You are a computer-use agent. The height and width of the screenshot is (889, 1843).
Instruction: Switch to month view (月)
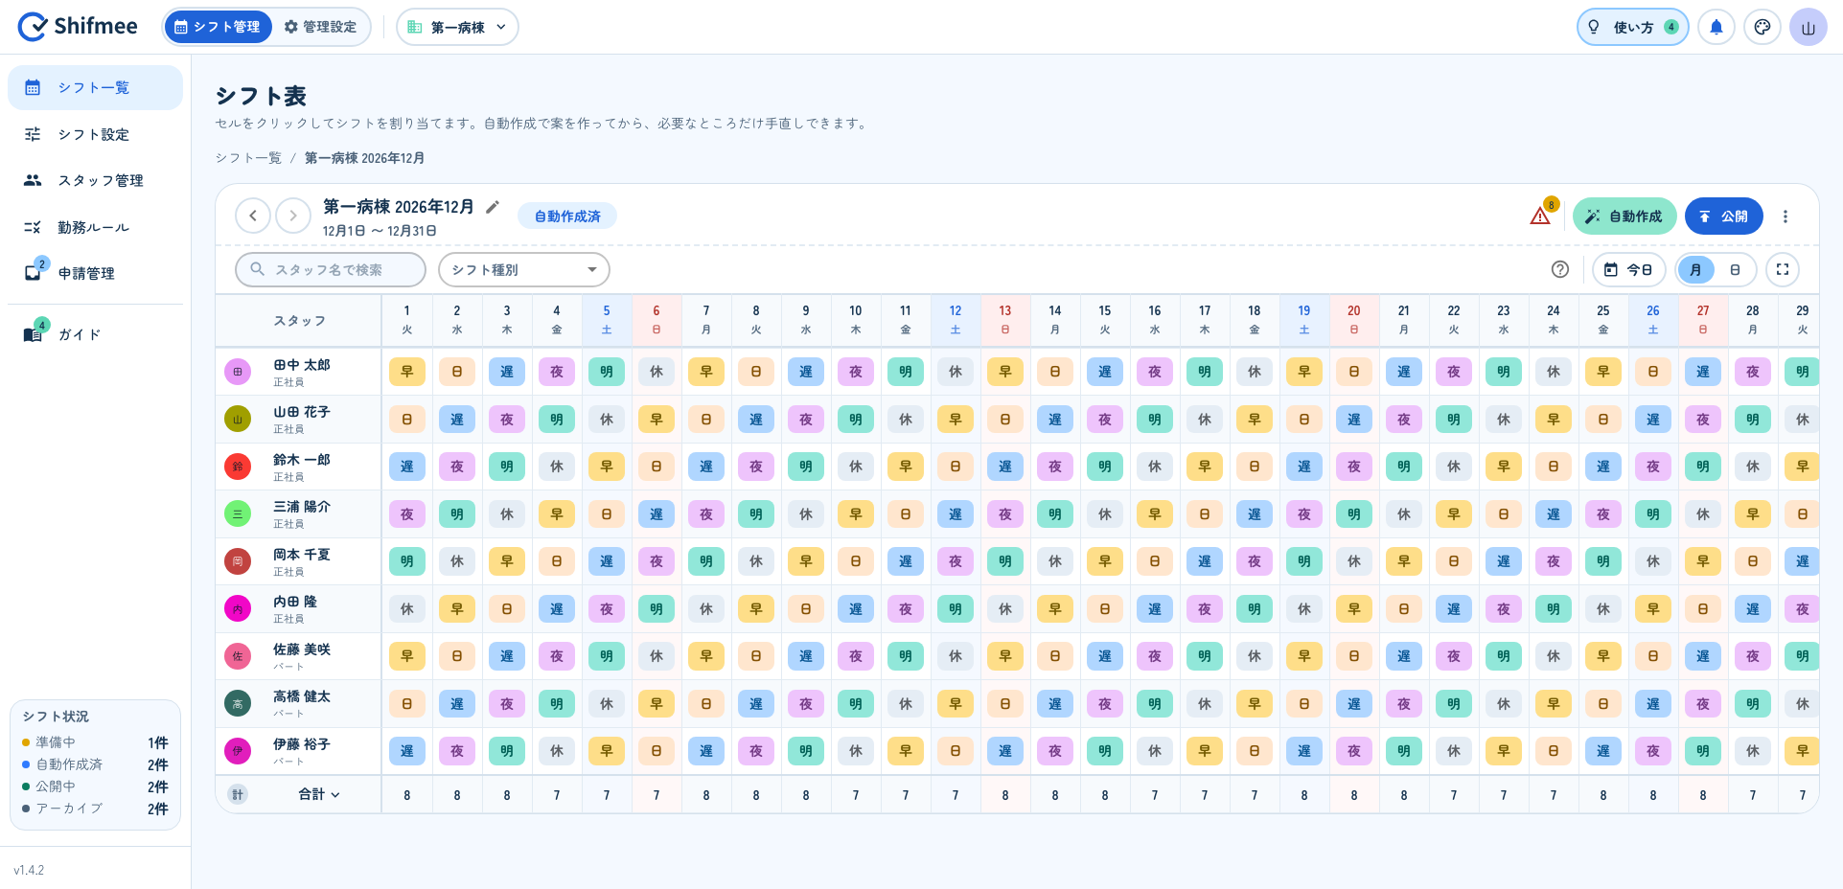tap(1696, 269)
